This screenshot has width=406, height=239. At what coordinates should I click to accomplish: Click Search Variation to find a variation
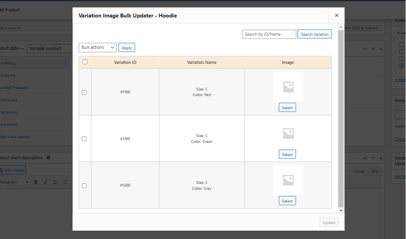point(314,34)
